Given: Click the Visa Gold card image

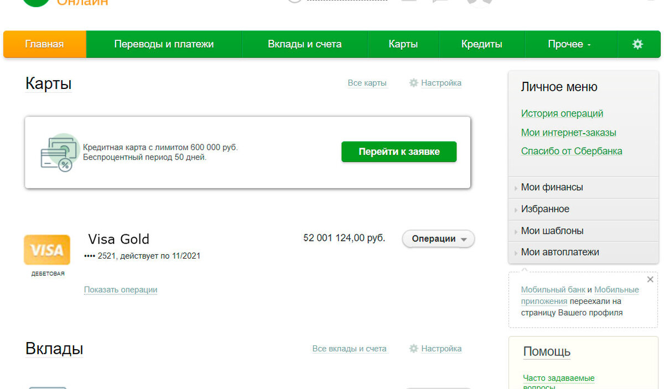Looking at the screenshot, I should [47, 250].
